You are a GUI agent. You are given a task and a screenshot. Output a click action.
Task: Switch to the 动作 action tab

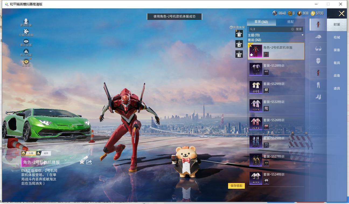coord(43,153)
